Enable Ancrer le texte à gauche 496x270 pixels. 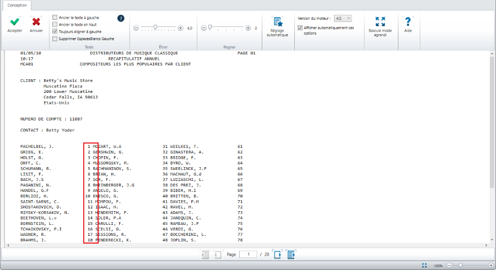(55, 18)
